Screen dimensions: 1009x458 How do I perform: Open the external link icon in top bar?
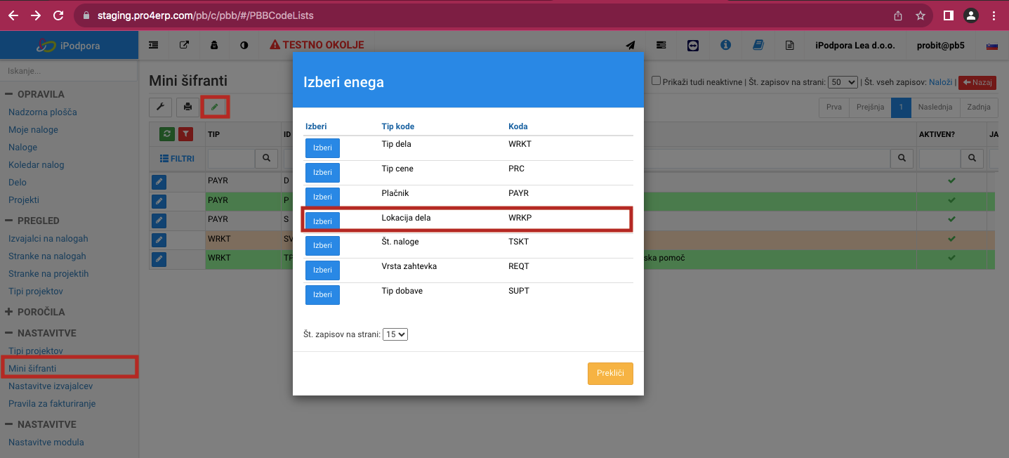point(184,45)
